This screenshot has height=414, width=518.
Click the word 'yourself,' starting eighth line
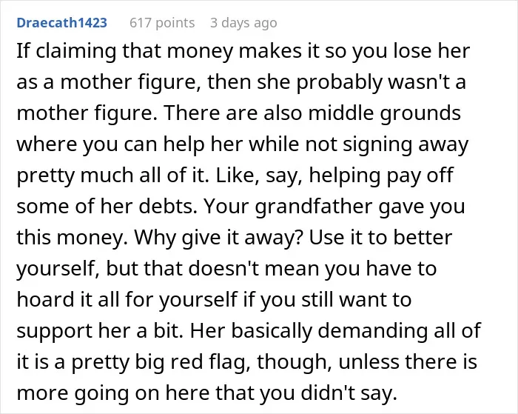[58, 269]
